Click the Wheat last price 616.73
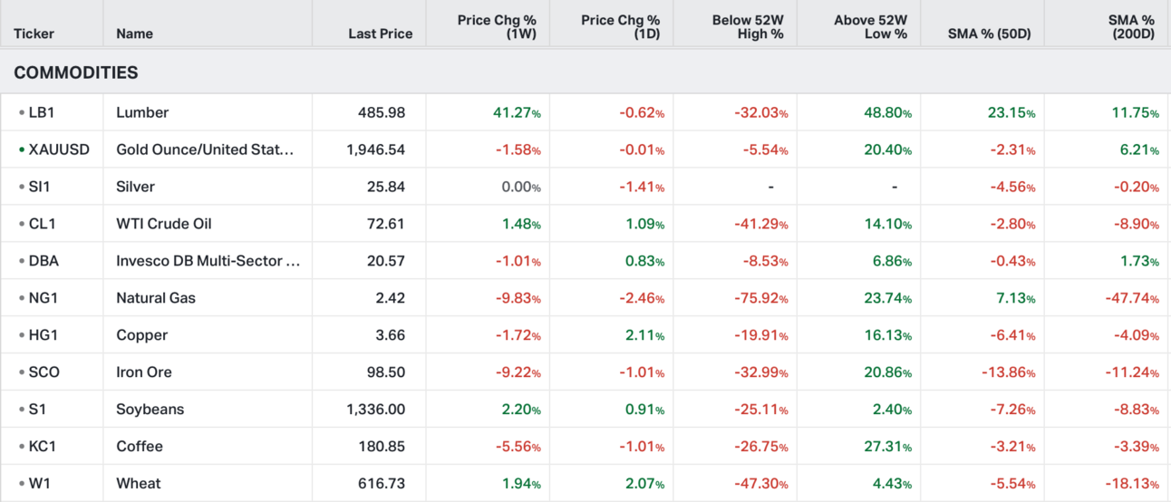This screenshot has width=1171, height=502. tap(382, 484)
